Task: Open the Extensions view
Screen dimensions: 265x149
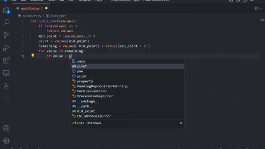Action: coord(6,60)
